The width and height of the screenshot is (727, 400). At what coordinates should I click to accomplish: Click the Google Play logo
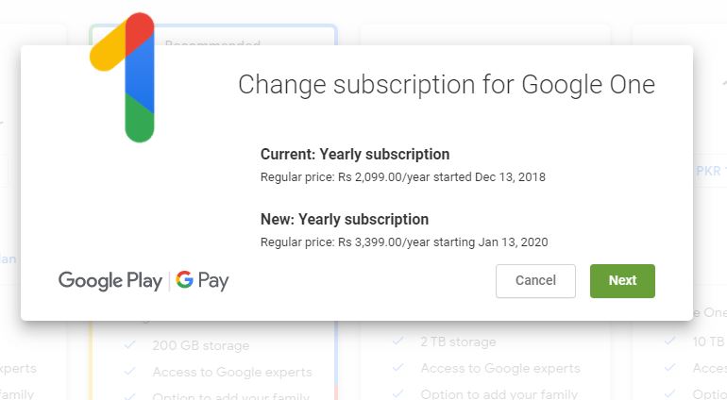[110, 280]
